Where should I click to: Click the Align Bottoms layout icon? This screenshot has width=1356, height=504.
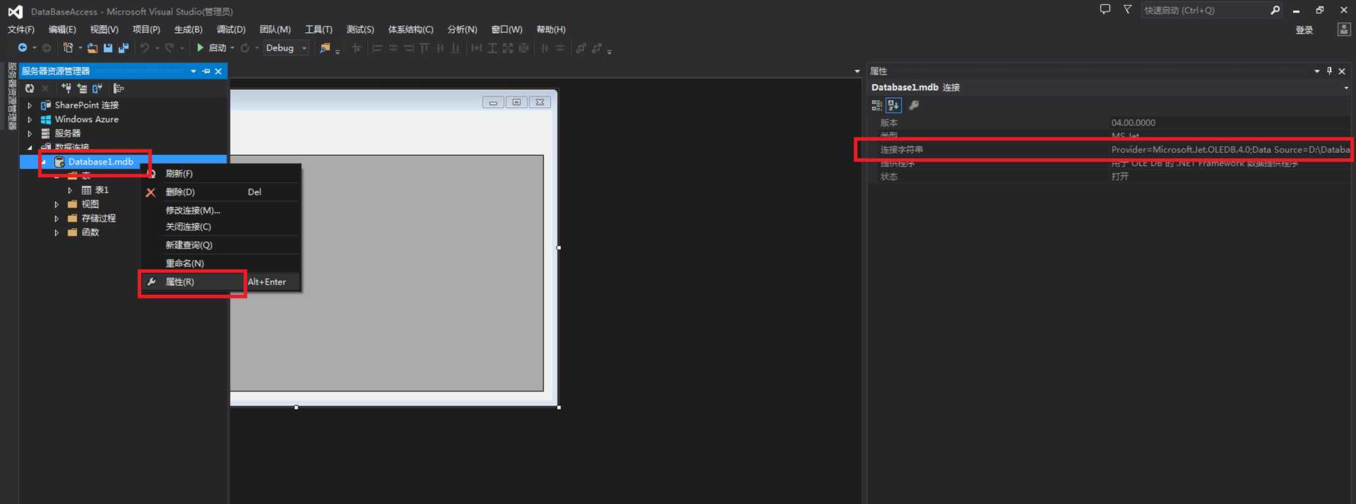pyautogui.click(x=456, y=48)
